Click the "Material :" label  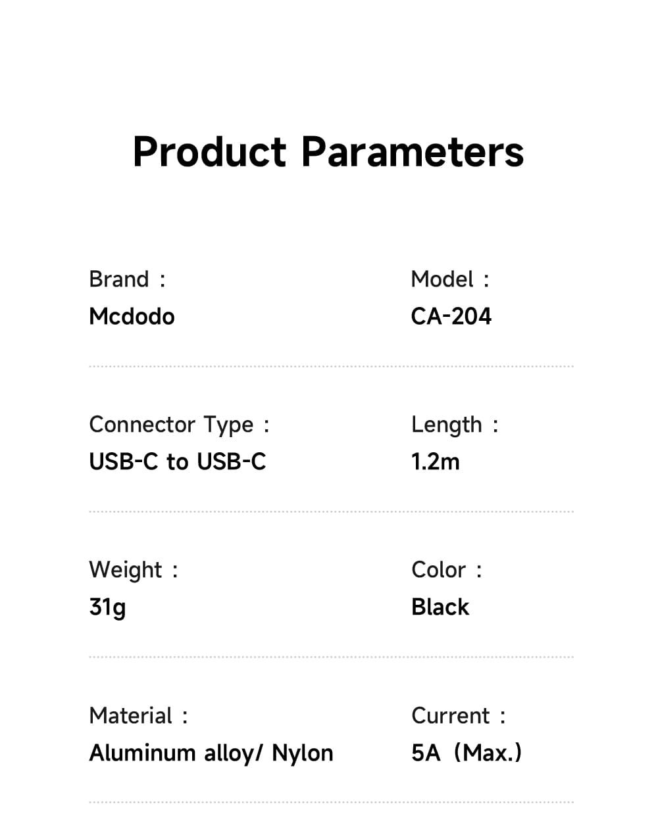coord(138,716)
